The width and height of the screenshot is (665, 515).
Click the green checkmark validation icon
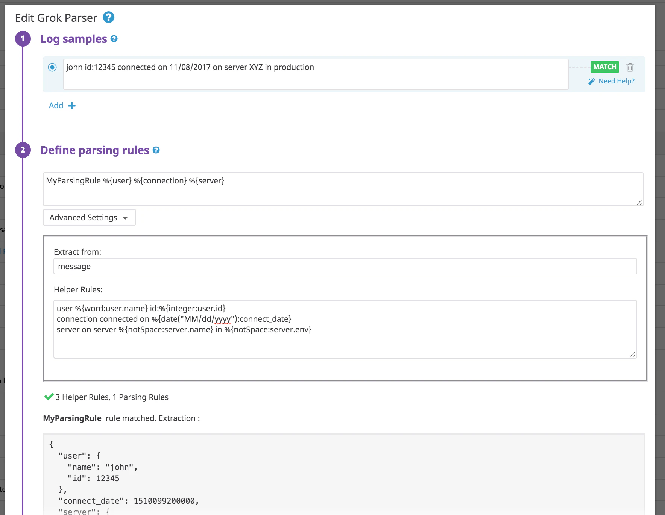(49, 397)
